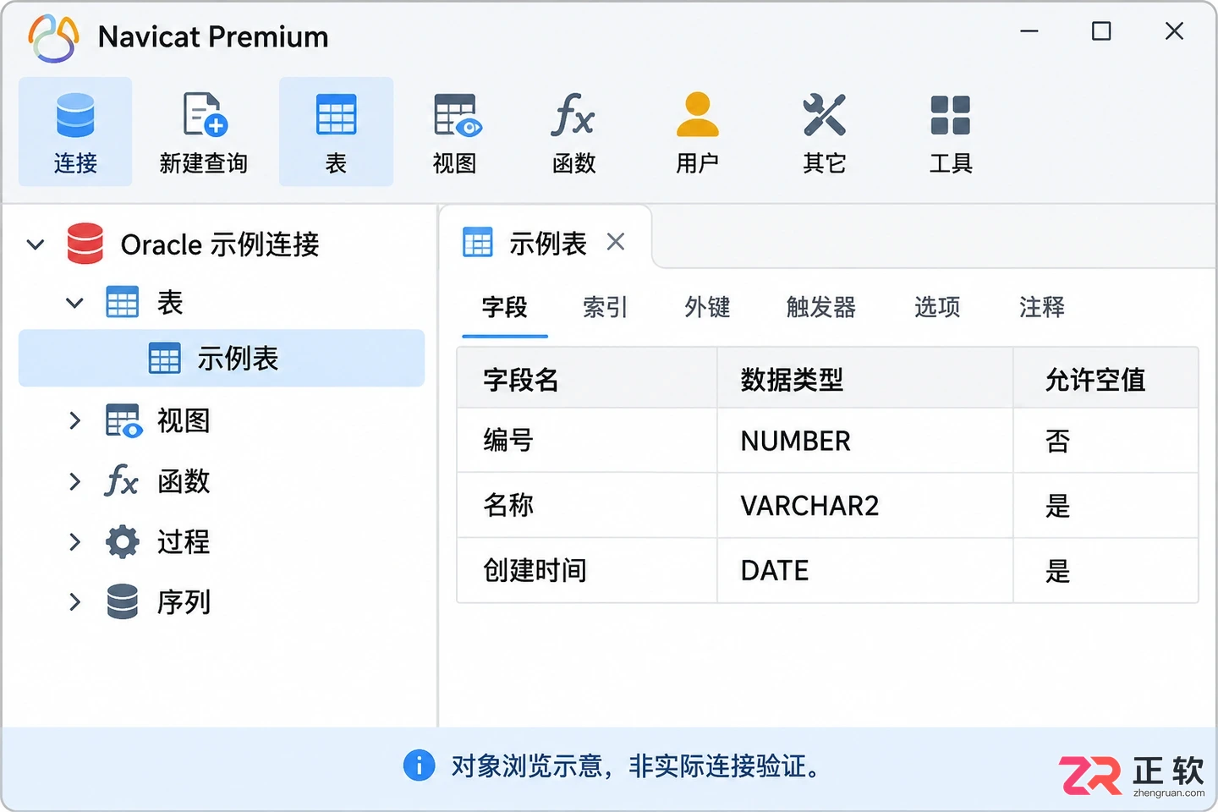Select 示例表 in the tree
The width and height of the screenshot is (1218, 812).
(222, 358)
